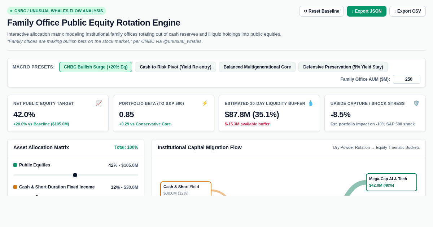Export data as CSV

point(407,11)
